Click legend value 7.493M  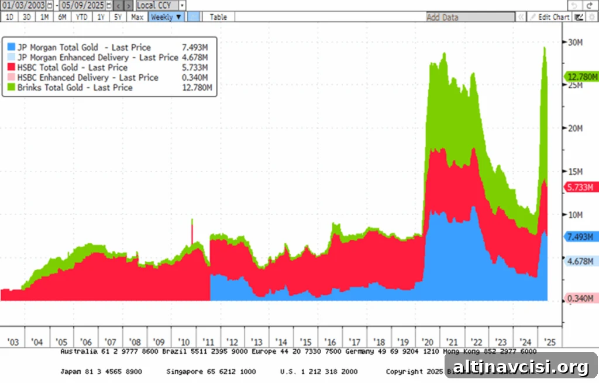[x=195, y=47]
